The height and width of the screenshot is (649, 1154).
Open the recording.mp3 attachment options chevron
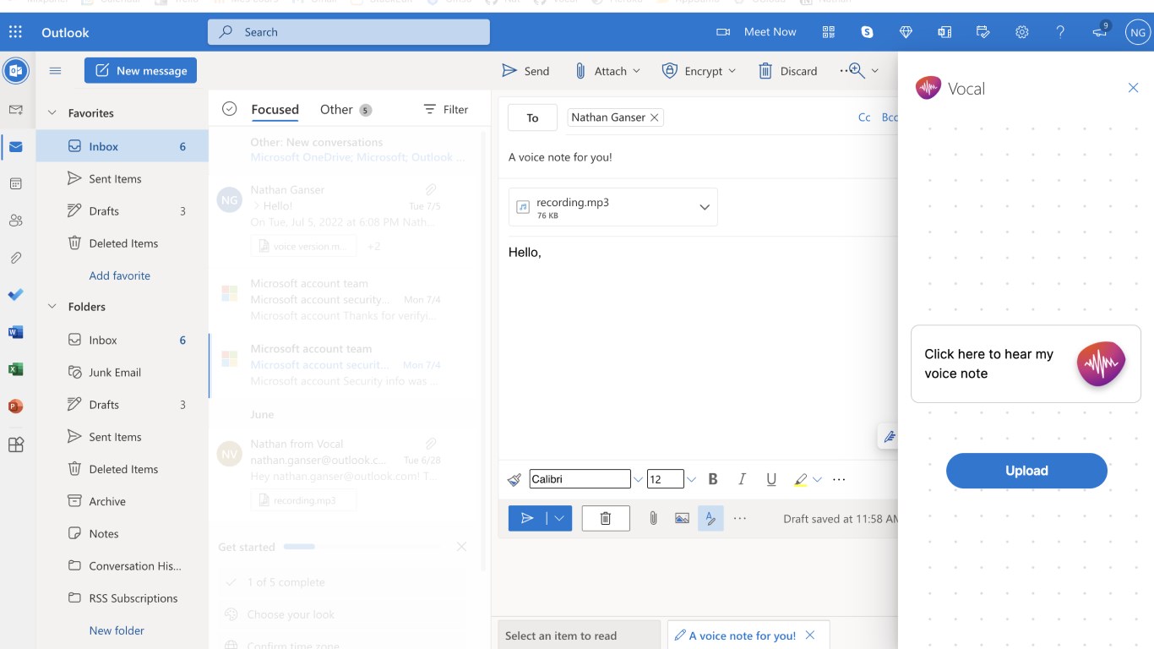click(705, 208)
